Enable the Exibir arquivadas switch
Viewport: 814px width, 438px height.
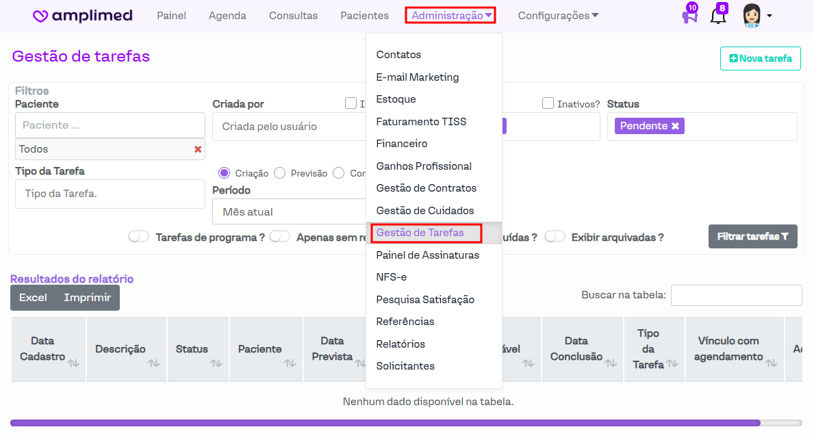click(555, 237)
